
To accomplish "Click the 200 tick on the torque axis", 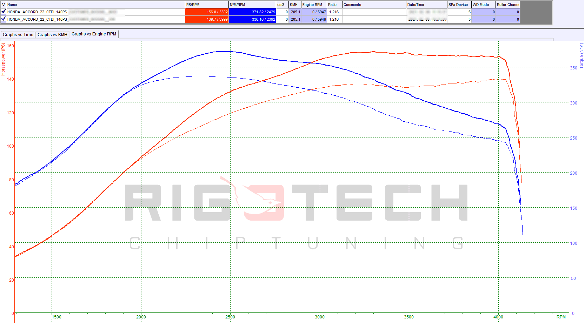I will point(573,173).
